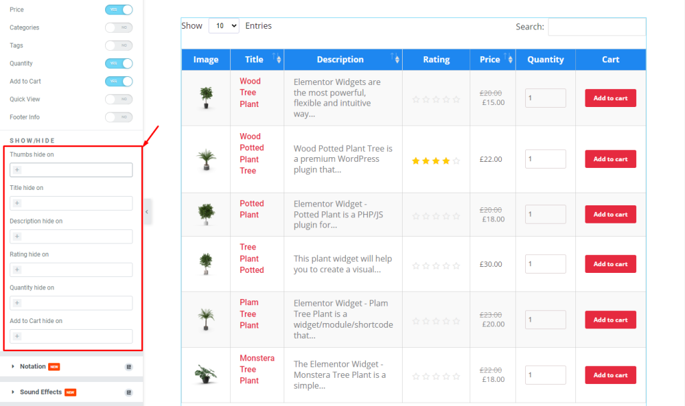Click the Quantity column header
The image size is (685, 406).
(x=546, y=60)
